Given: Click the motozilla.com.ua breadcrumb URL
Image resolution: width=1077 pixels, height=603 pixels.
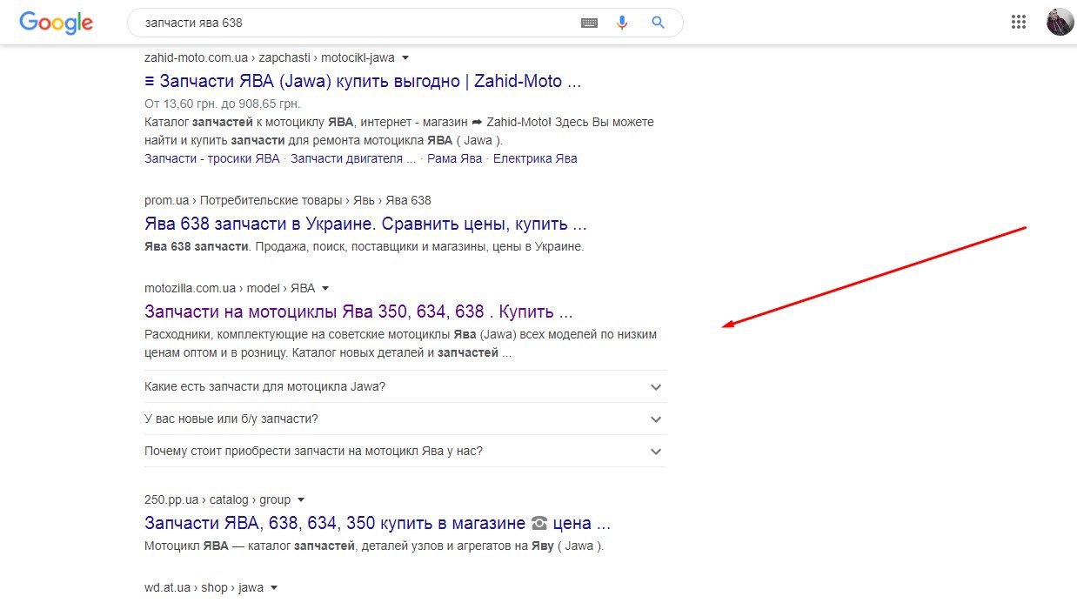Looking at the screenshot, I should coord(230,288).
